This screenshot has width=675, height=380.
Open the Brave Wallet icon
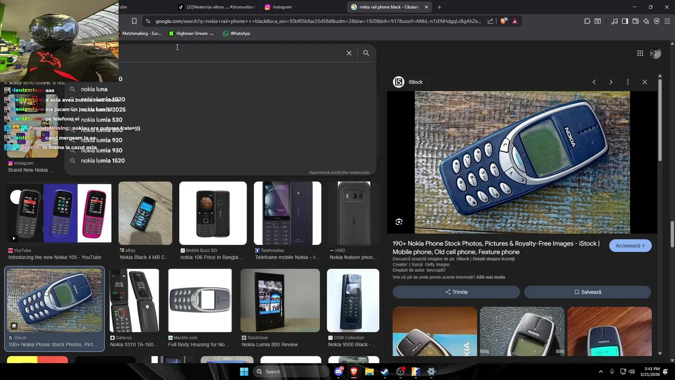click(x=635, y=21)
